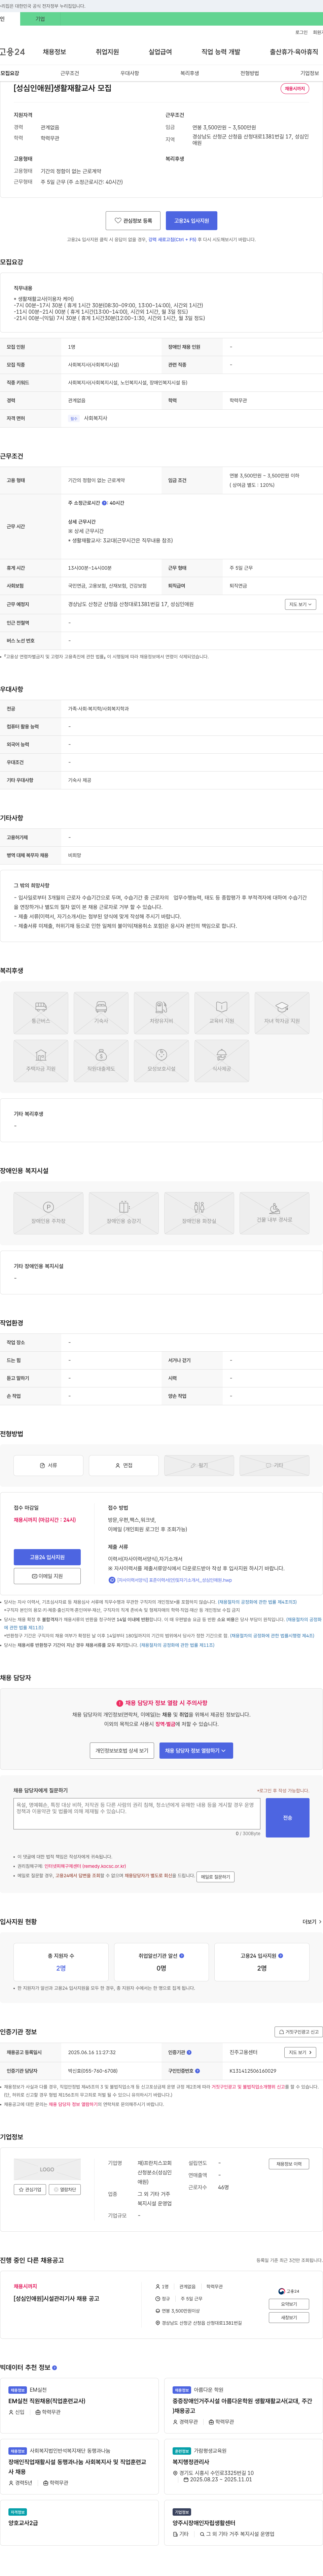The image size is (323, 2576).
Task: Click 고용24 입사지원 button in 접수 마감일 box
Action: (47, 1557)
